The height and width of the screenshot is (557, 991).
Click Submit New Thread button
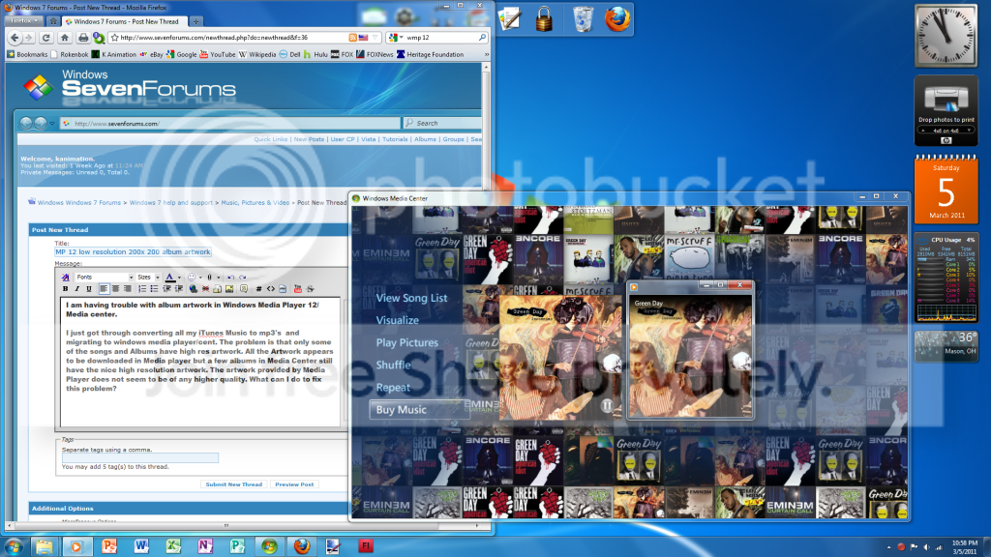[x=234, y=484]
